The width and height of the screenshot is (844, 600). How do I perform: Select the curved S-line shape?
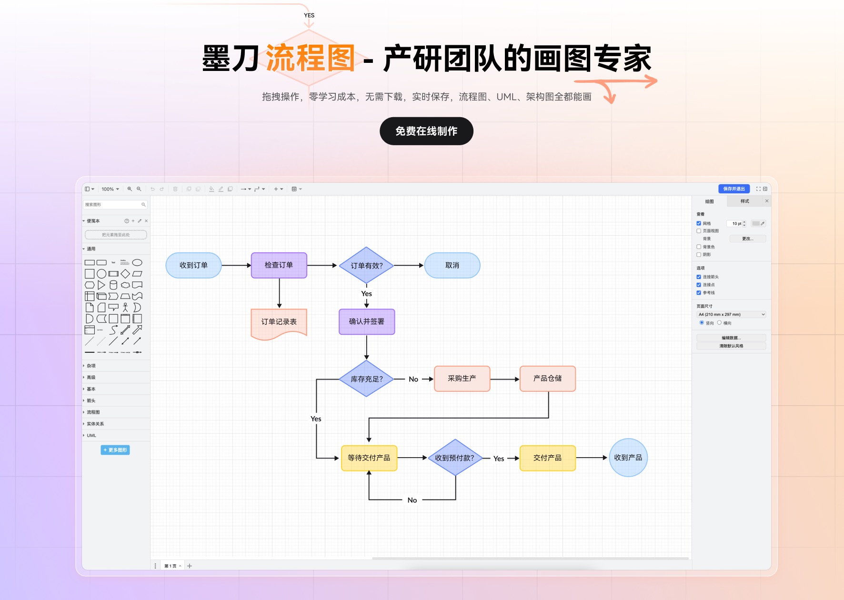[113, 330]
